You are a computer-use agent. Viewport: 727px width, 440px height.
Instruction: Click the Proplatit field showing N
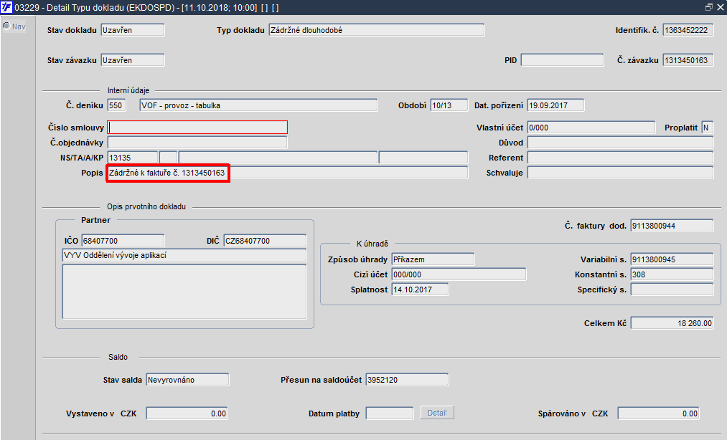tap(707, 128)
